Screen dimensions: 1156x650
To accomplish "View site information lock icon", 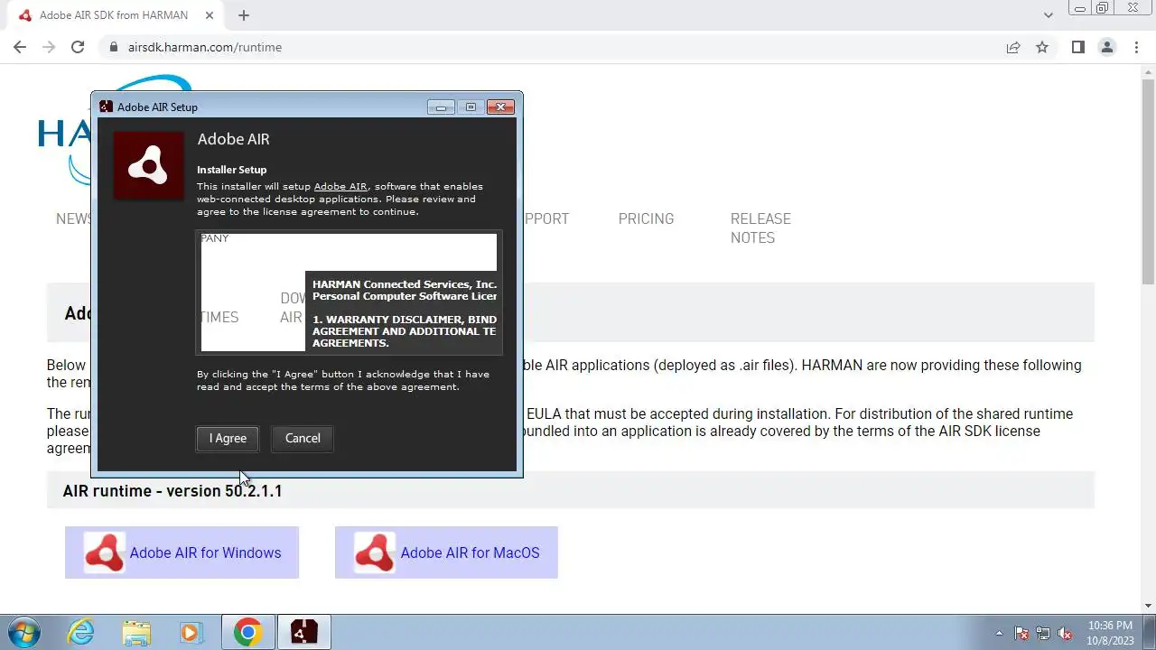I will pyautogui.click(x=113, y=47).
